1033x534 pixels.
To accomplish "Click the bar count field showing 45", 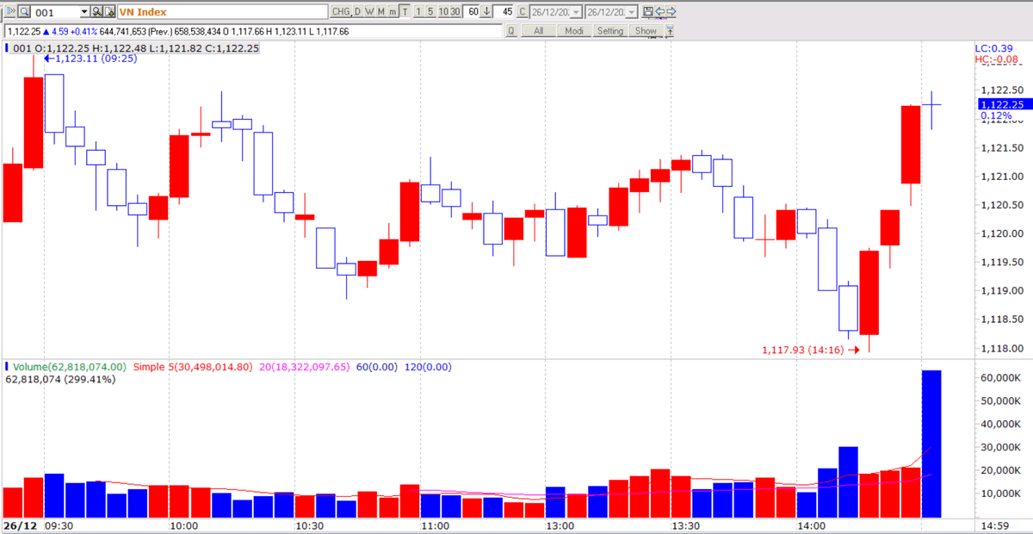I will [504, 12].
